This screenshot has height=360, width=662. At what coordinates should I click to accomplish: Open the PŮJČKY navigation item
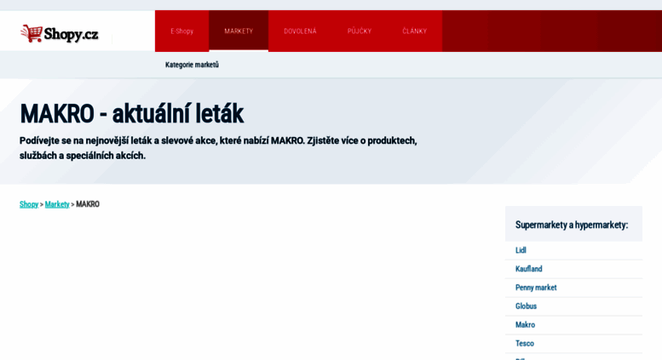[360, 31]
